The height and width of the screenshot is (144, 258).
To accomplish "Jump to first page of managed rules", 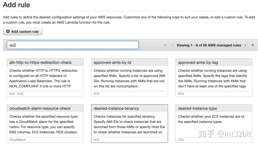I will [x=165, y=45].
